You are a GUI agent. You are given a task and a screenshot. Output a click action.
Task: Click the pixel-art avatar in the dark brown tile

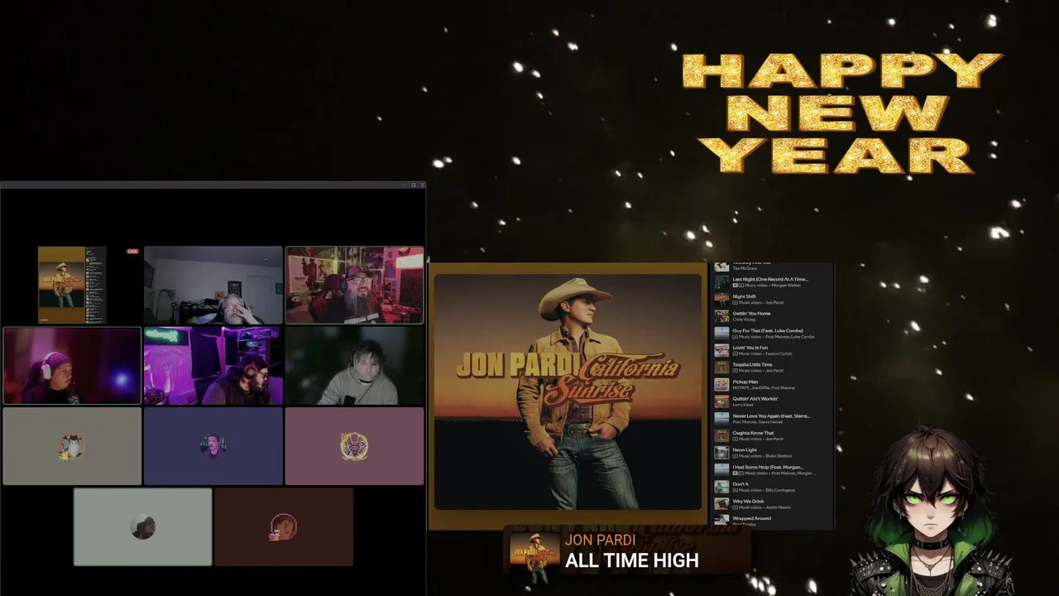(x=284, y=527)
